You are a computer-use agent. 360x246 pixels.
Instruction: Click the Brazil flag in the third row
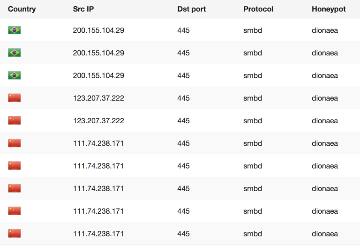pos(15,75)
